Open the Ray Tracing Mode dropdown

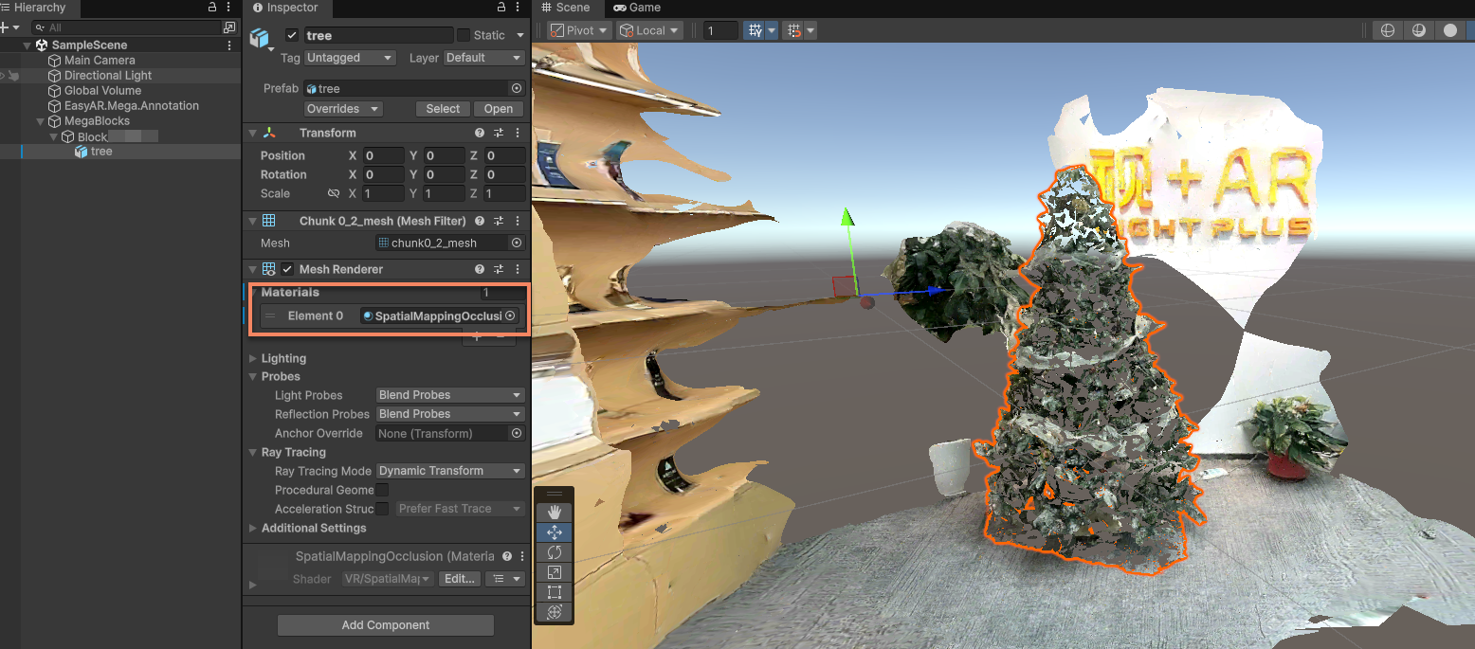point(449,470)
